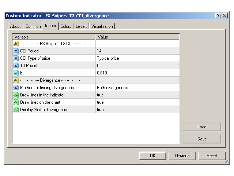This screenshot has height=176, width=234.
Task: Click the integer icon beside CCI Period
Action: pyautogui.click(x=16, y=51)
